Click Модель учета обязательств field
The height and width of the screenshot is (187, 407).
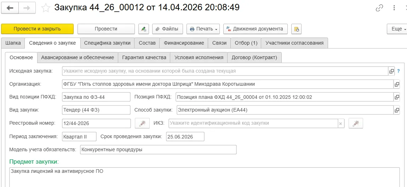tap(158, 149)
